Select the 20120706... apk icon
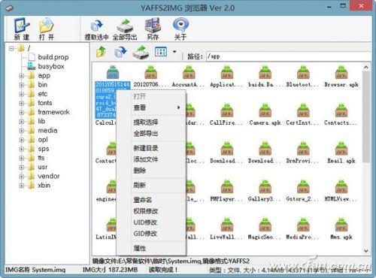 point(150,72)
